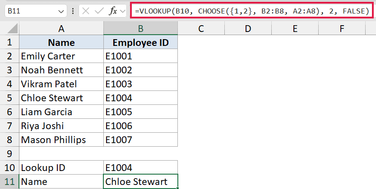The image size is (376, 189).
Task: Cancel the formula entry with the X icon
Action: pyautogui.click(x=86, y=11)
